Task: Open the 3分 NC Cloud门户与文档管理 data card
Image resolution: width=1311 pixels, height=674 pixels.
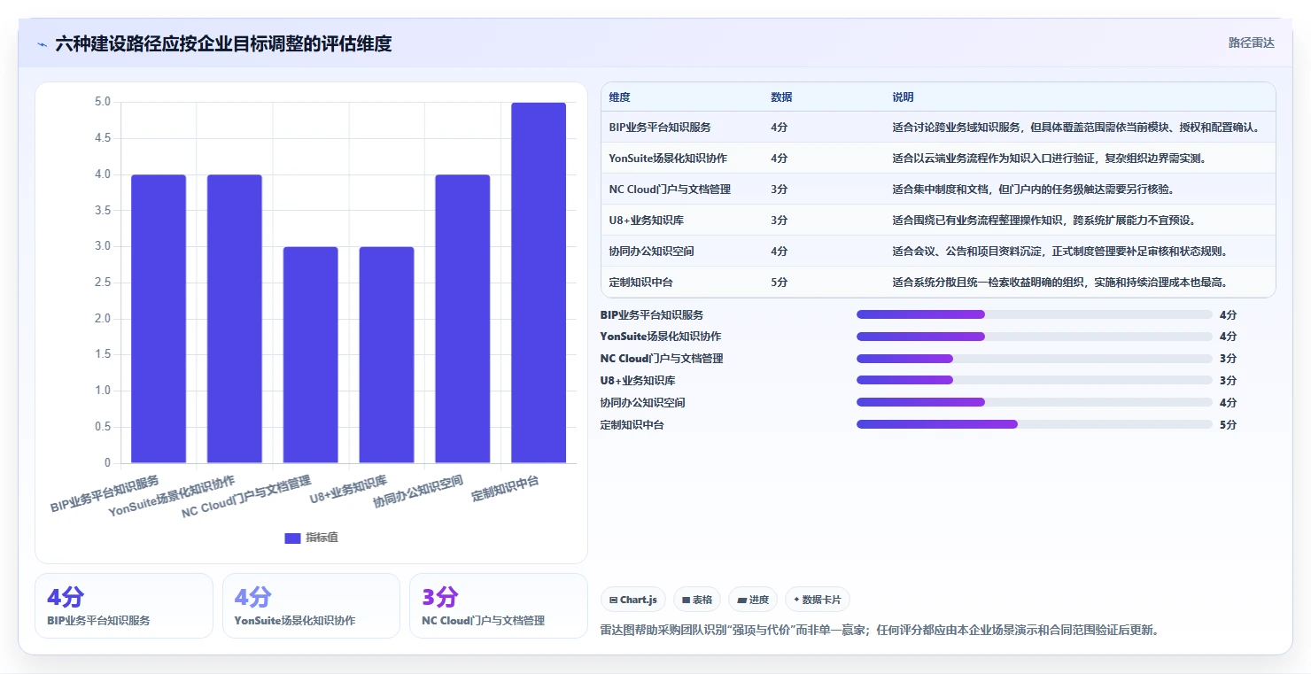Action: [x=499, y=606]
